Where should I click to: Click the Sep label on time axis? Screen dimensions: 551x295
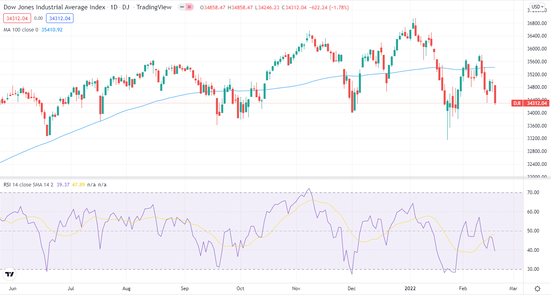pyautogui.click(x=185, y=289)
